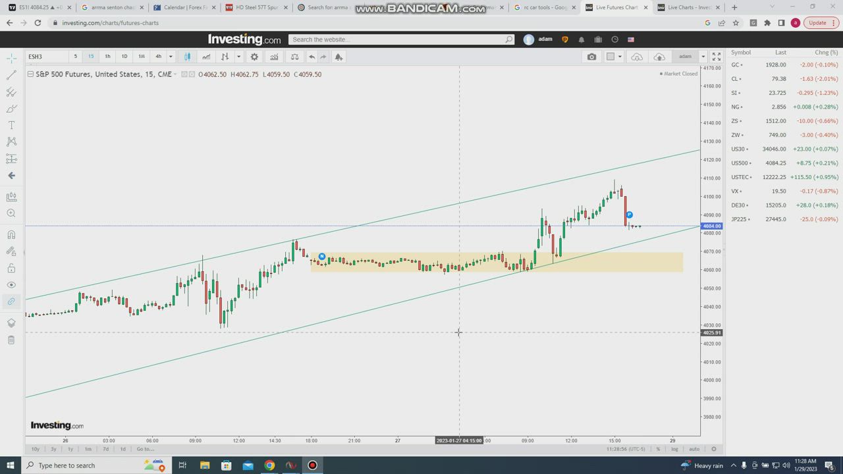Open the indicators icon in toolbar
843x474 pixels.
click(274, 57)
